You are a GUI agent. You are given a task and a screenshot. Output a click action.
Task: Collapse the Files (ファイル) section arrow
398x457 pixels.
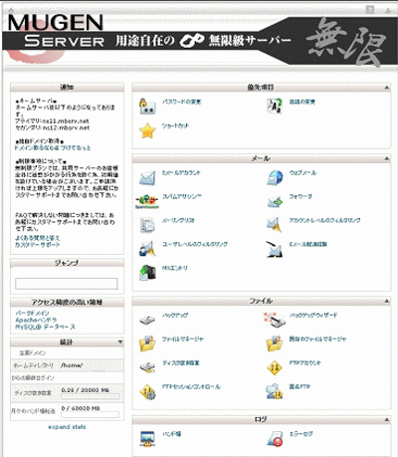click(x=386, y=301)
